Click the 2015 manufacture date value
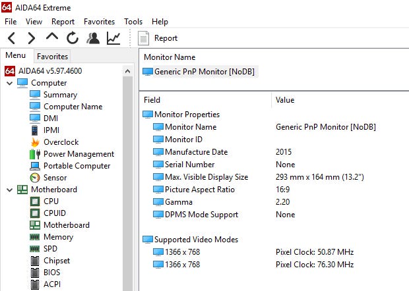Image resolution: width=409 pixels, height=291 pixels. tap(284, 152)
